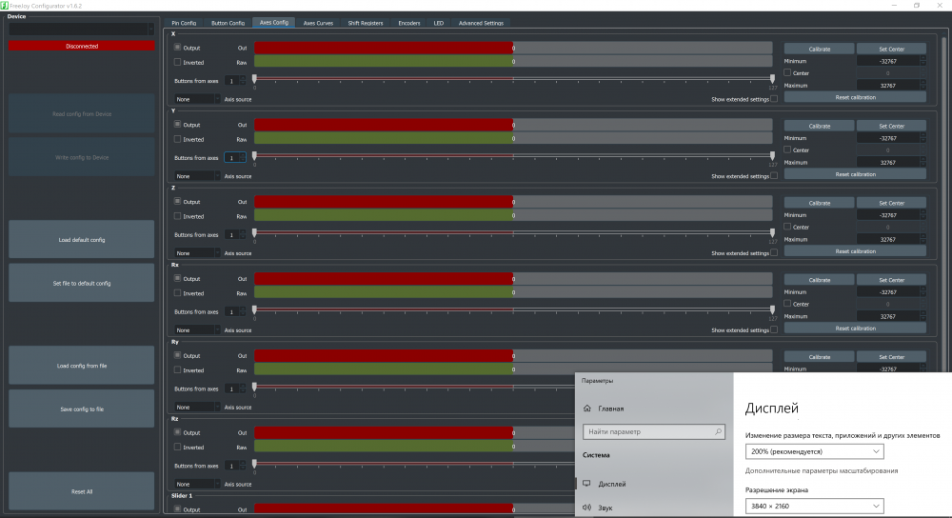Open the 200% (рекомендуется) scaling dropdown
The width and height of the screenshot is (952, 518).
coord(814,451)
